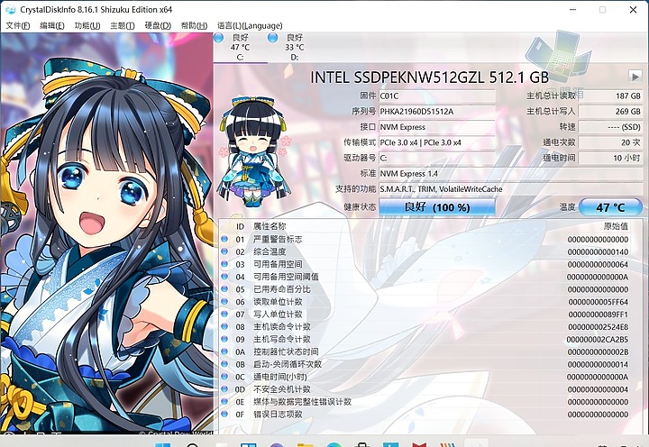Click the status circle for 0E 媒体与数据完整性错误计数
Viewport: 649px width, 447px height.
224,401
